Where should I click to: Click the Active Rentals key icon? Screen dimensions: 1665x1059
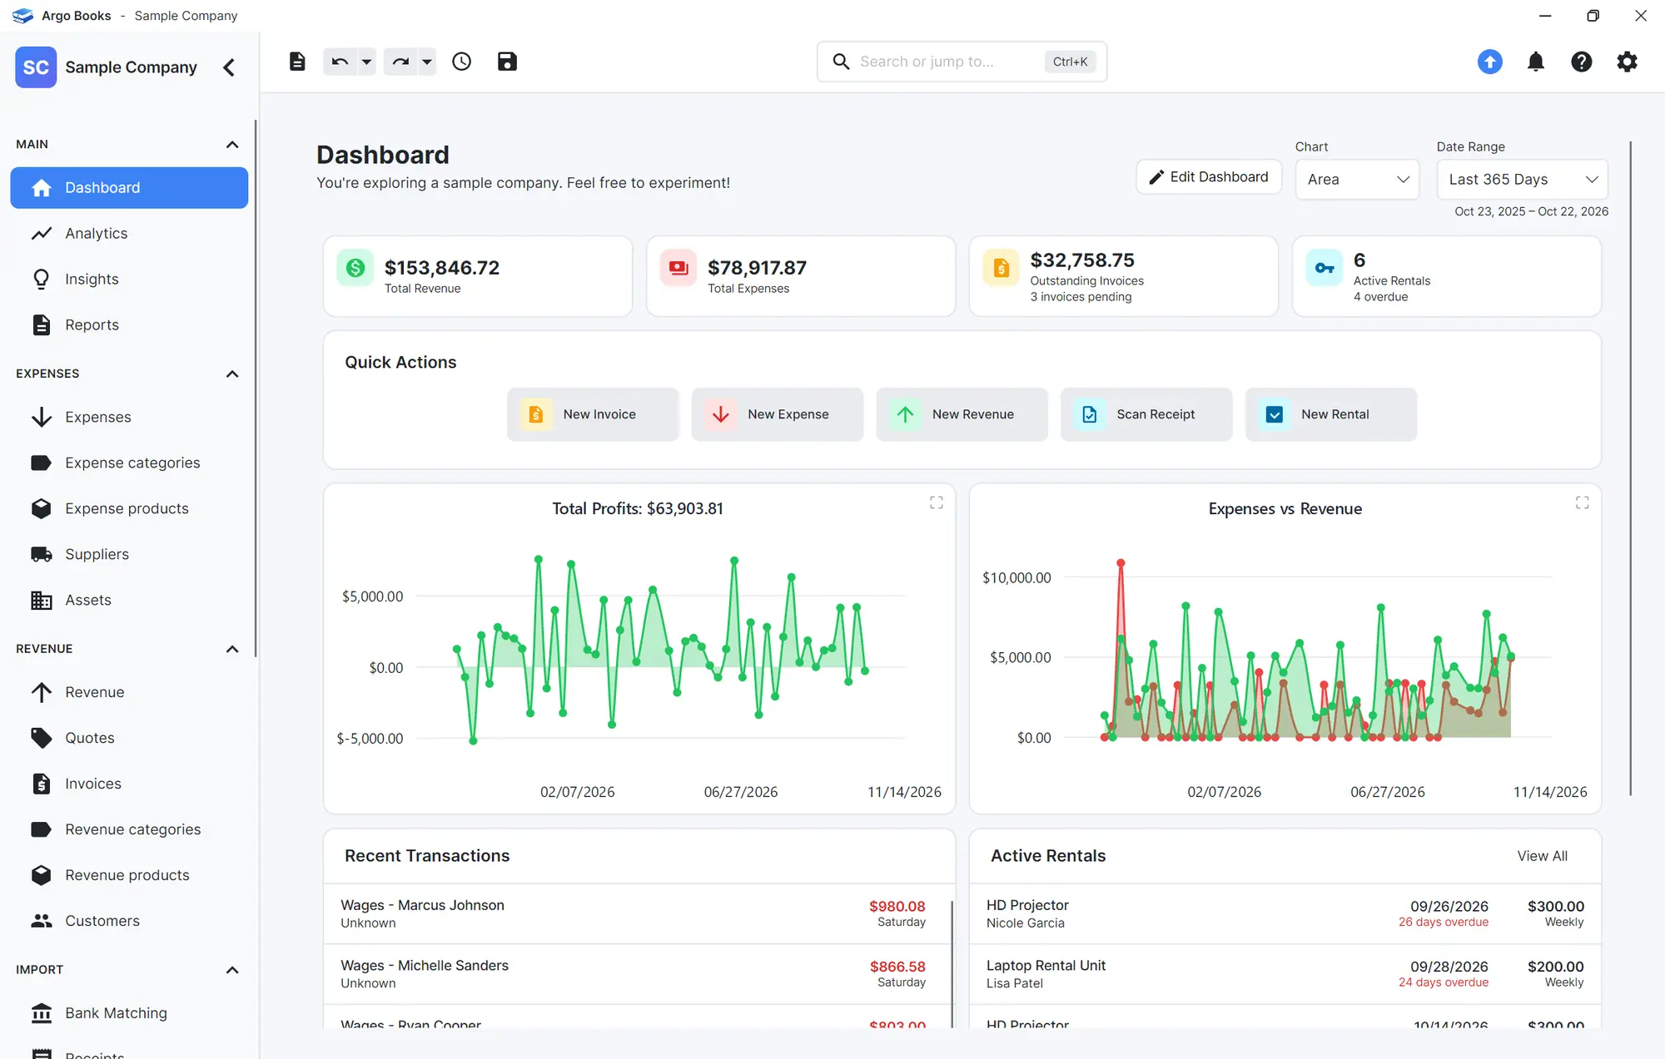click(1325, 268)
